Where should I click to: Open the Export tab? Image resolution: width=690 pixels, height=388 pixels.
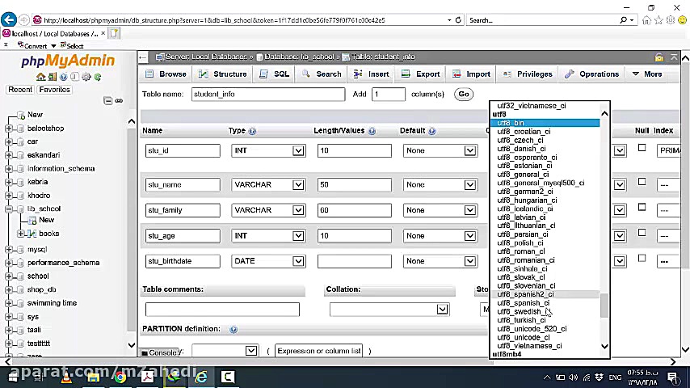pyautogui.click(x=422, y=74)
